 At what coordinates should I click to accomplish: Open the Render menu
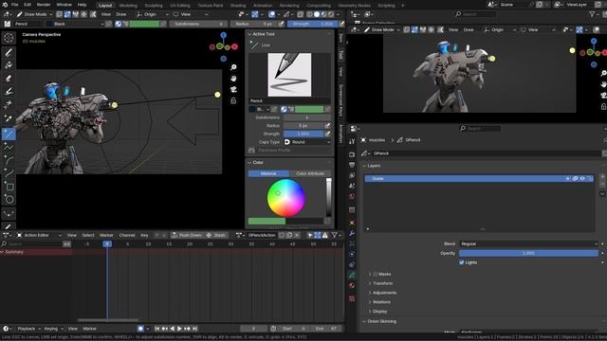pyautogui.click(x=44, y=5)
